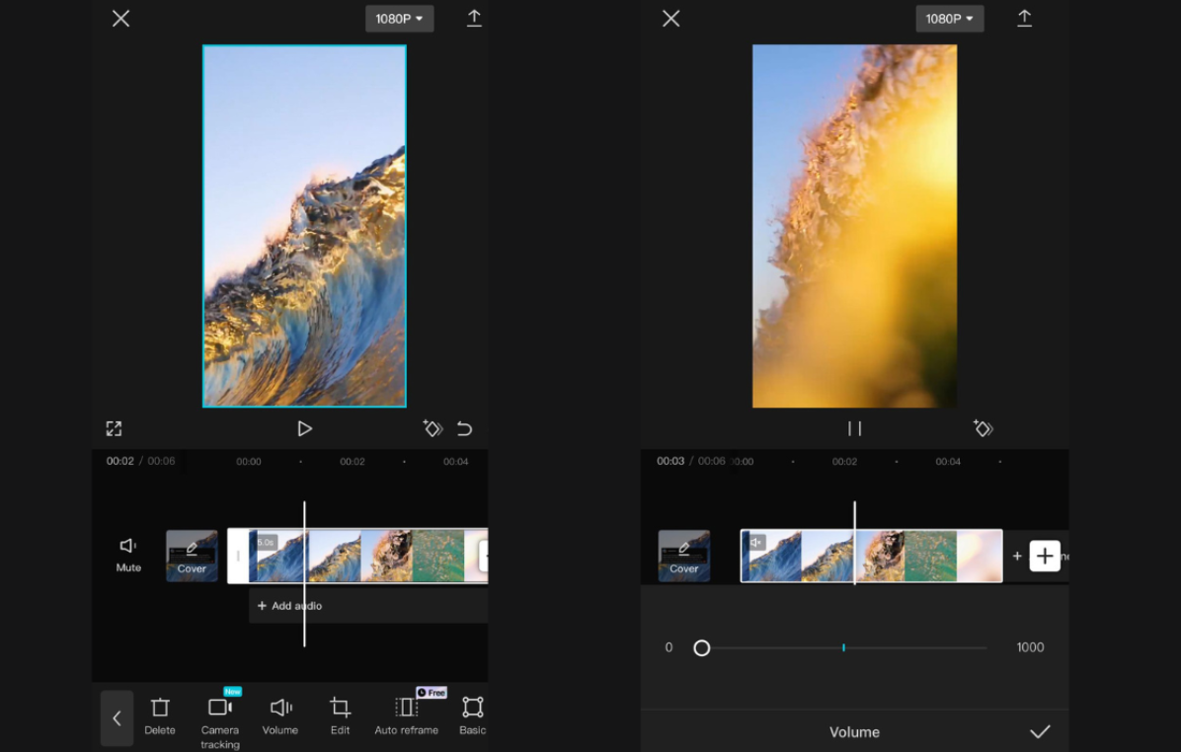Open the Cover editor in right screen
1181x752 pixels.
point(684,557)
